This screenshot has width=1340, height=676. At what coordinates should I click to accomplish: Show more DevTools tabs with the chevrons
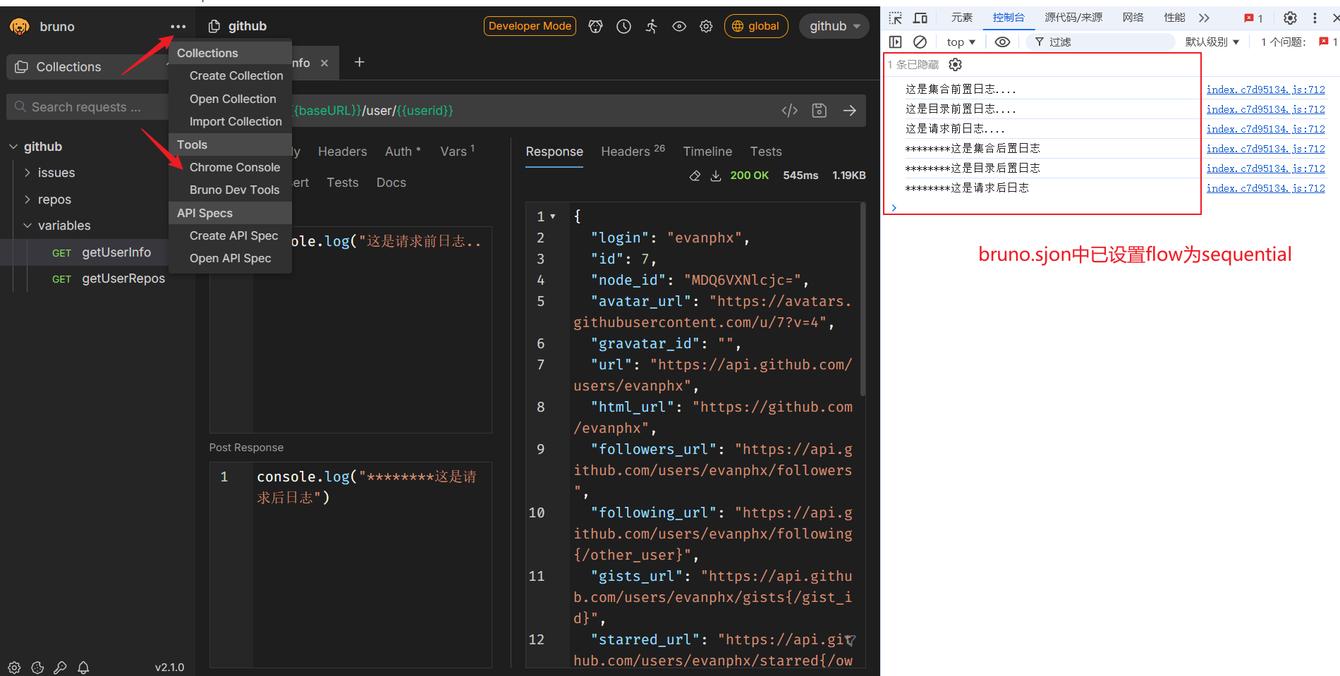point(1204,18)
